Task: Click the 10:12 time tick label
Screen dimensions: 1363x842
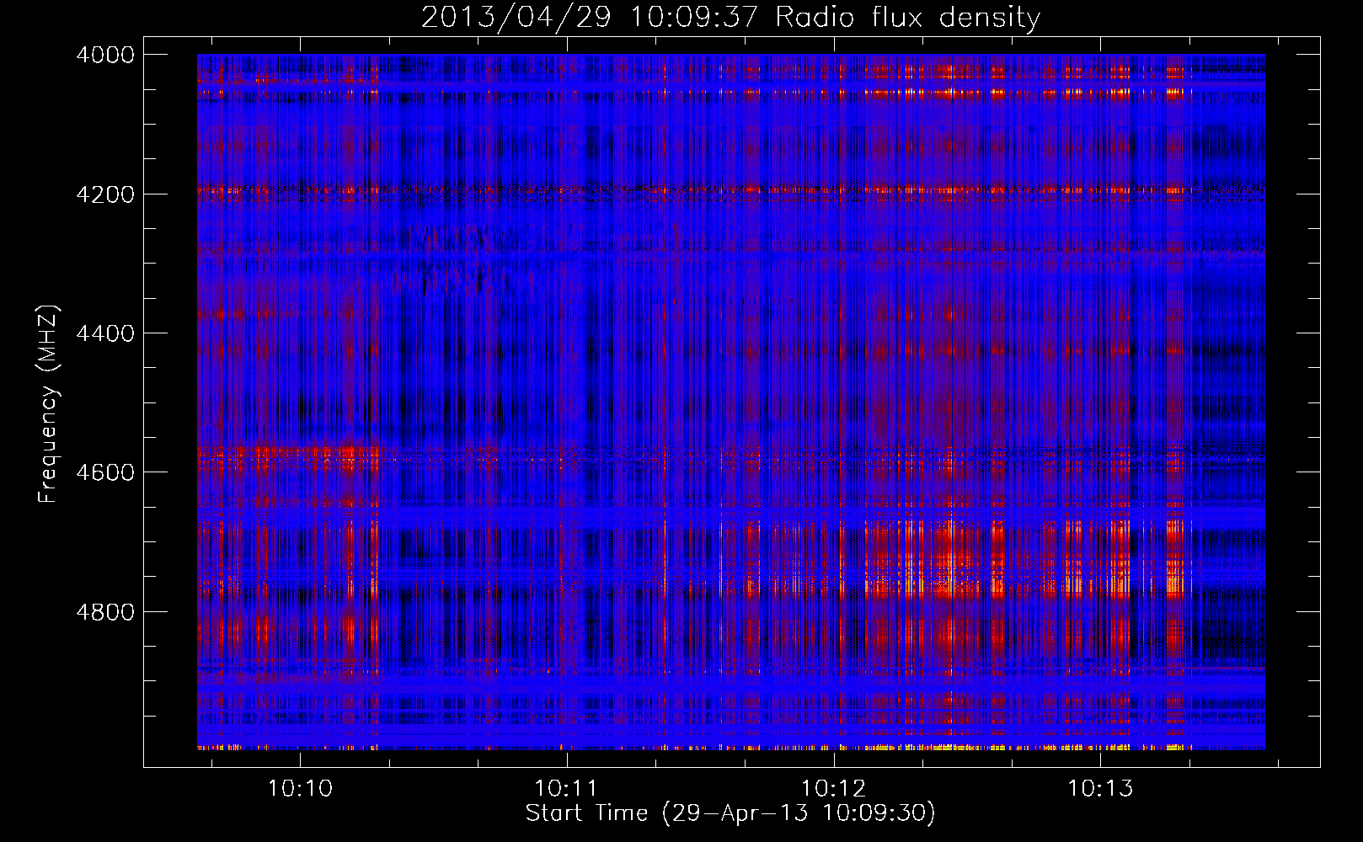Action: [833, 789]
